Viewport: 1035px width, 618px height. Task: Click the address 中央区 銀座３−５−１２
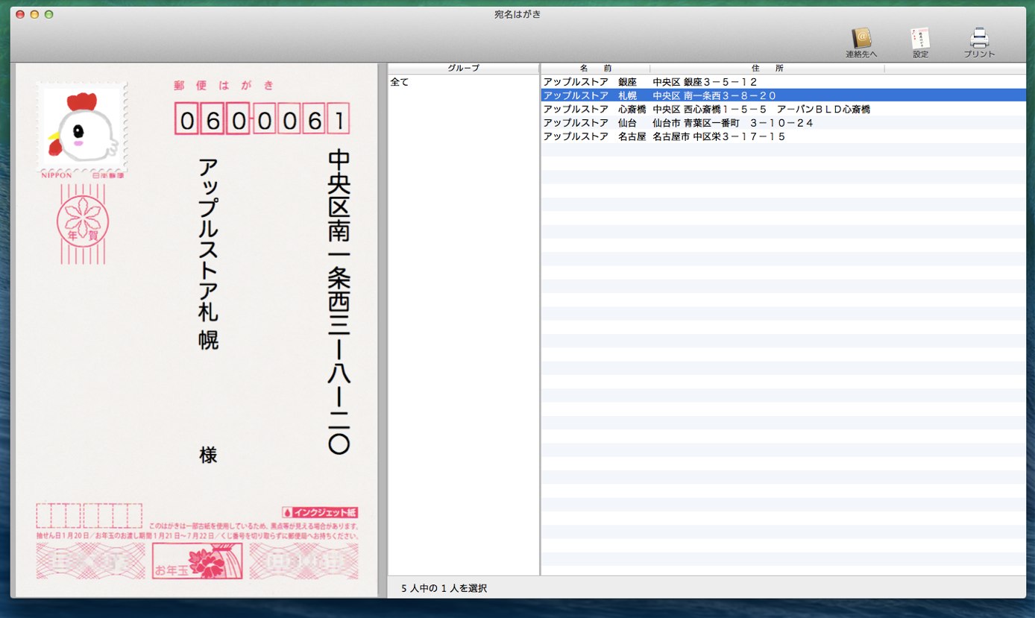point(705,82)
